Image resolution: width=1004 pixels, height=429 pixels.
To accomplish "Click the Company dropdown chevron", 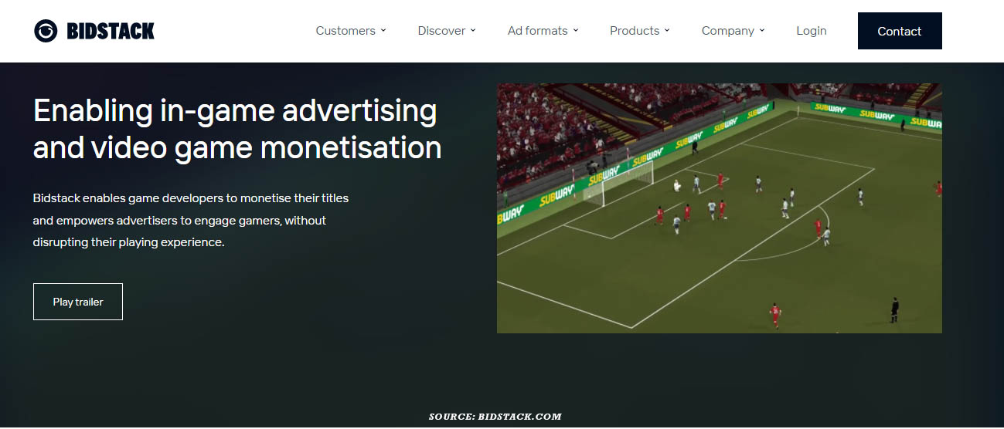I will click(x=761, y=31).
